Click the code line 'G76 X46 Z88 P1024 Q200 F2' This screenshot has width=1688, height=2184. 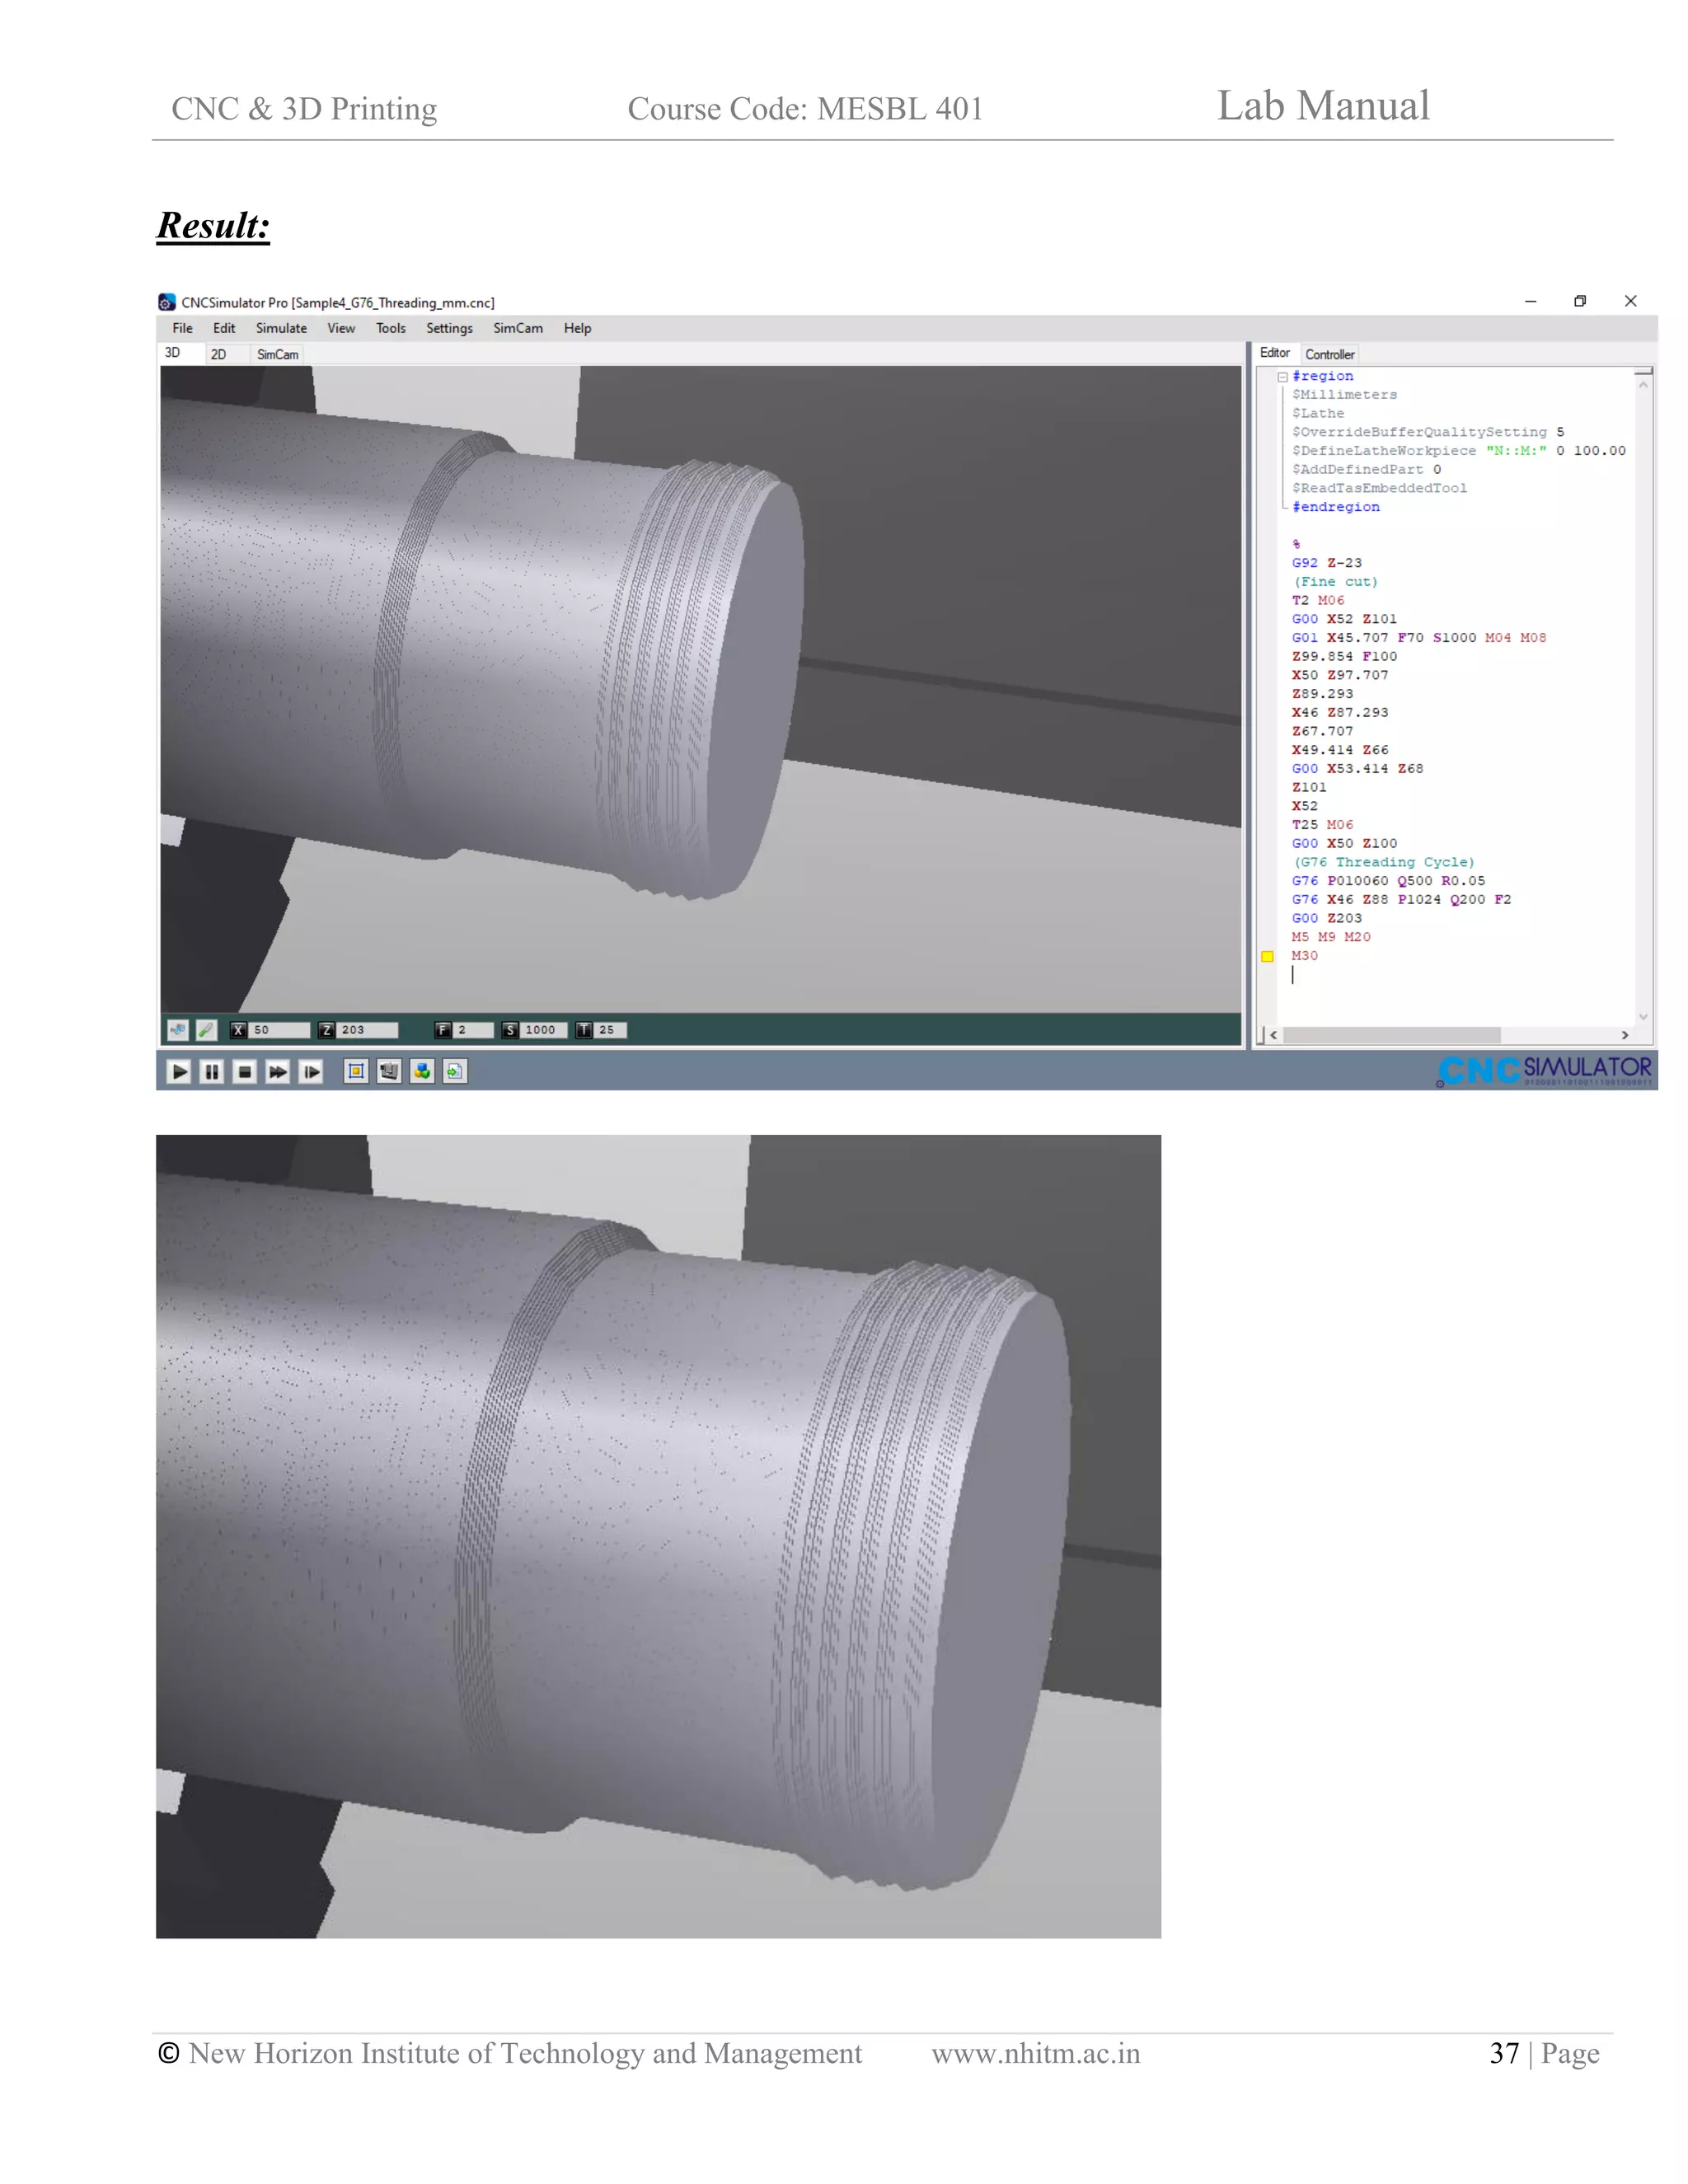coord(1401,900)
